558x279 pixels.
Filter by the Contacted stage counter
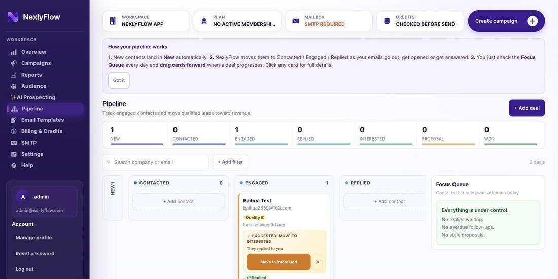[199, 134]
